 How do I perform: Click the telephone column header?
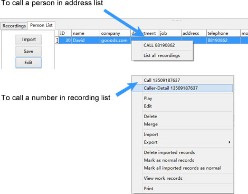223,33
